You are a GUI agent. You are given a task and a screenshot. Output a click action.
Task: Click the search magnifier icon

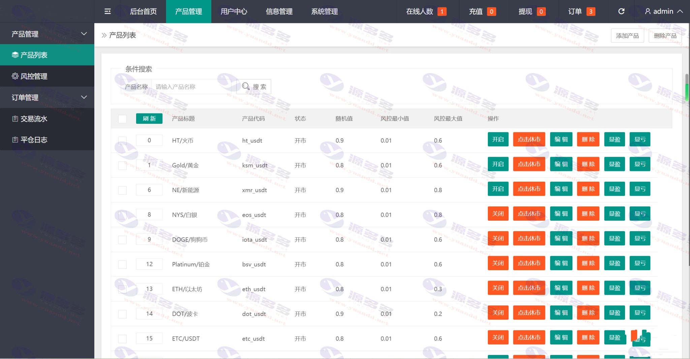pos(246,86)
